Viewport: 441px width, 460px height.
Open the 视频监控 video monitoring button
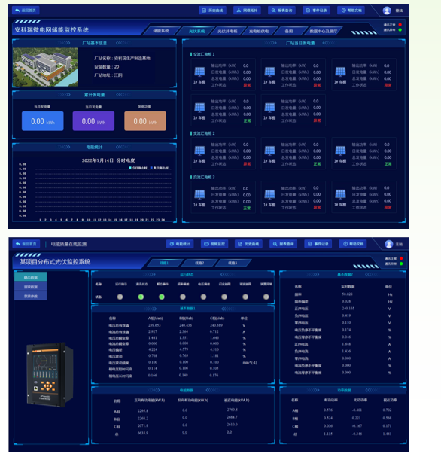tap(214, 244)
